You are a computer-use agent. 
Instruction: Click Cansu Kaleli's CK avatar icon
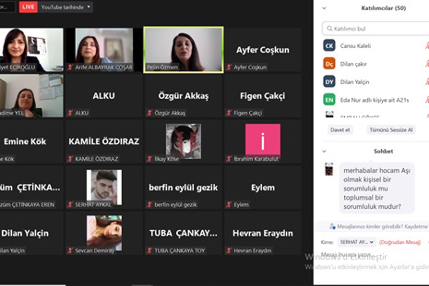click(329, 46)
